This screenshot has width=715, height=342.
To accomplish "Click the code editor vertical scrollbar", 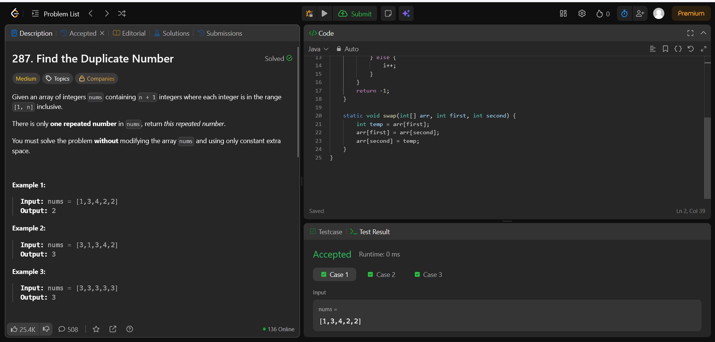I will pos(707,158).
